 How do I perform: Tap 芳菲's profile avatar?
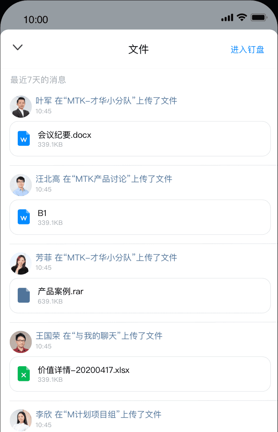pyautogui.click(x=20, y=263)
